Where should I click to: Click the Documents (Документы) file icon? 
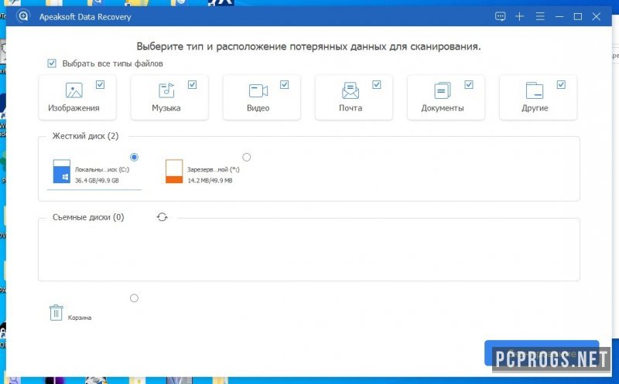[443, 90]
